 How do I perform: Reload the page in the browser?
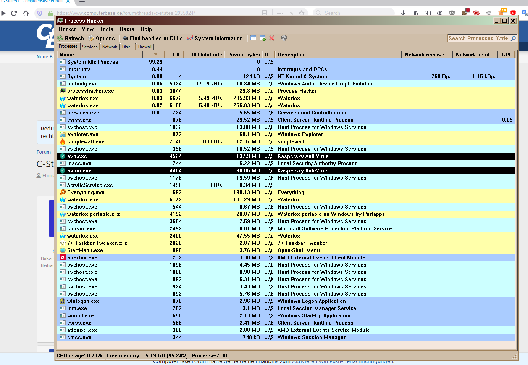[14, 13]
